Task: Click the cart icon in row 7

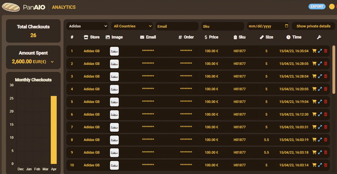Action: 314,127
